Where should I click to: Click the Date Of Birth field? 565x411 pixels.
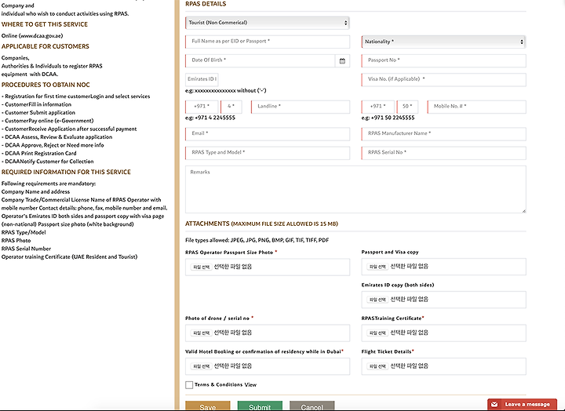point(261,61)
